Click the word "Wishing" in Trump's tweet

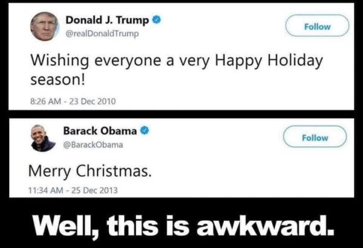60,61
